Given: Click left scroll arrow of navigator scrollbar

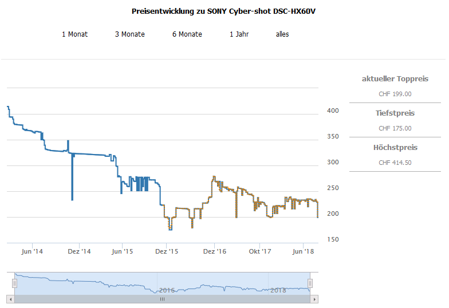Looking at the screenshot, I should [x=10, y=299].
